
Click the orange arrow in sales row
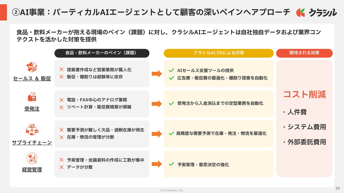(x=157, y=74)
